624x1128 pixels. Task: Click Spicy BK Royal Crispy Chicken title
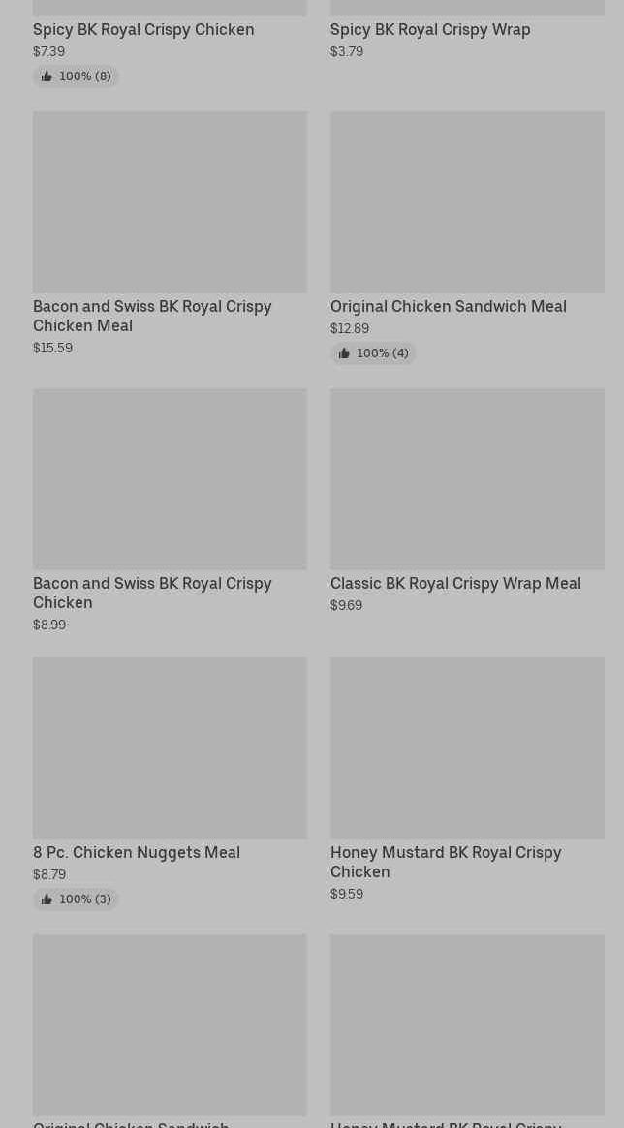pyautogui.click(x=143, y=29)
